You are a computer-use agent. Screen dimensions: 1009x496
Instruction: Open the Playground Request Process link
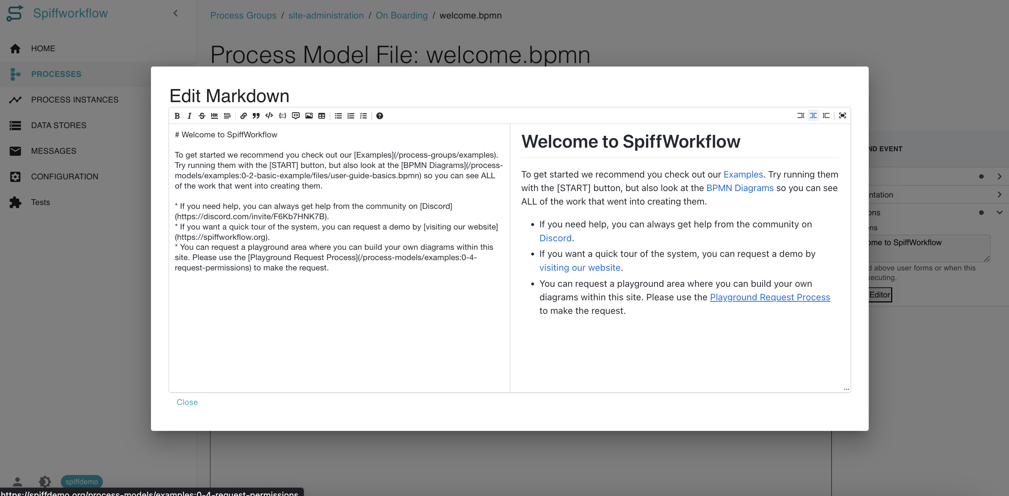770,297
